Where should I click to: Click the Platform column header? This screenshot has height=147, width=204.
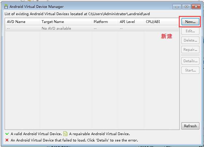tap(105, 22)
